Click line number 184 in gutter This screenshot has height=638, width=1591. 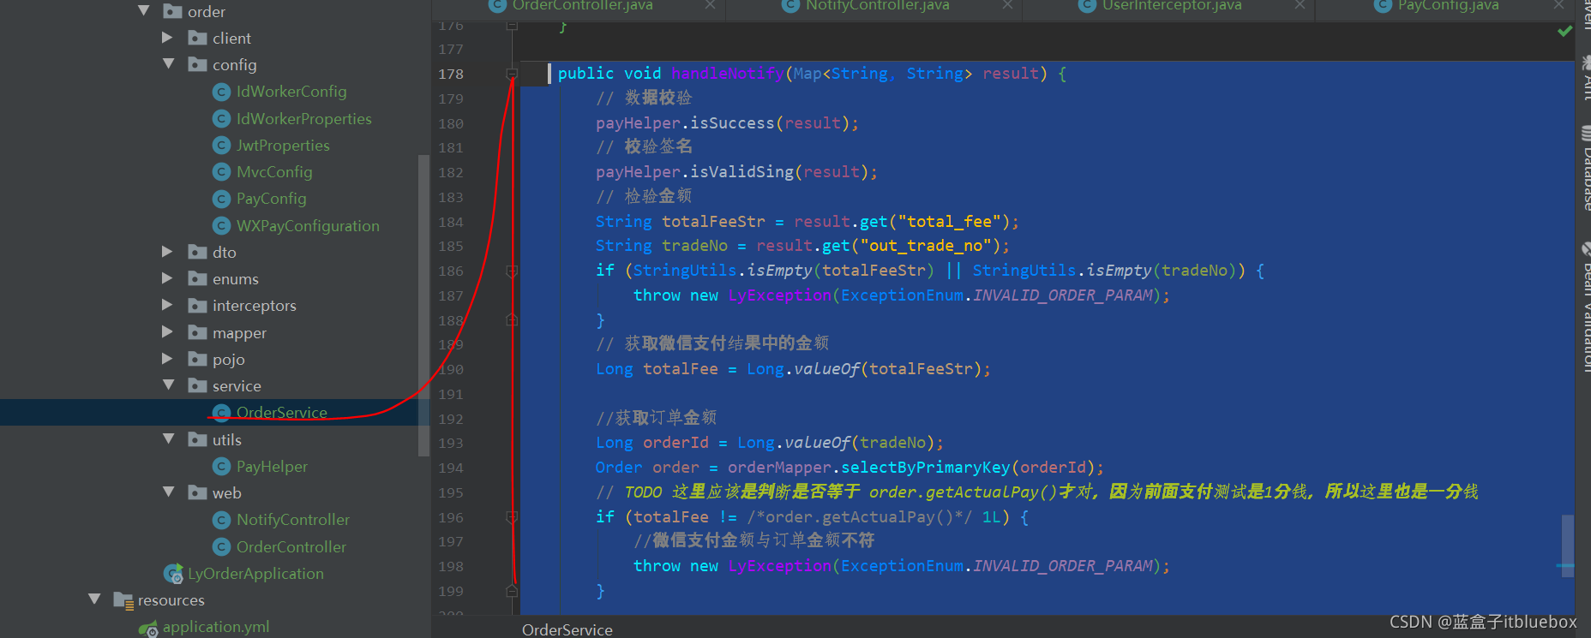[451, 222]
